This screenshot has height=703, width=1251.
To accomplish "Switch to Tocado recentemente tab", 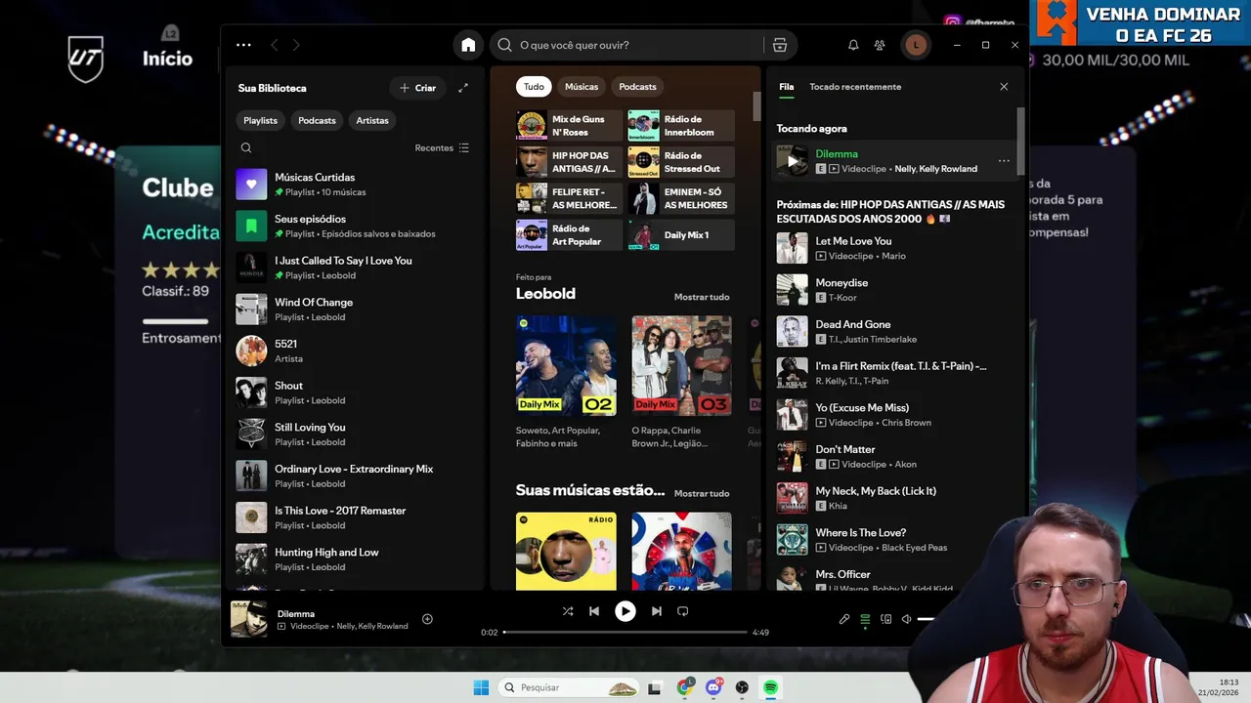I will coord(855,87).
